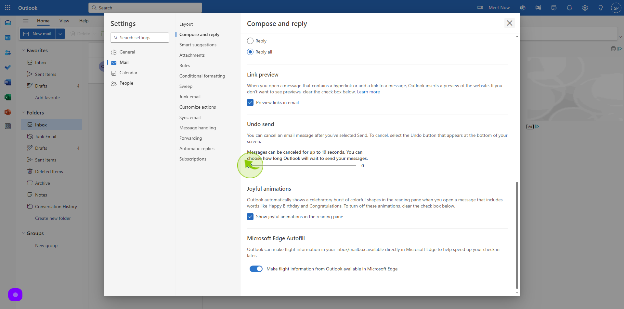
Task: Open Junk Email folder
Action: (45, 137)
